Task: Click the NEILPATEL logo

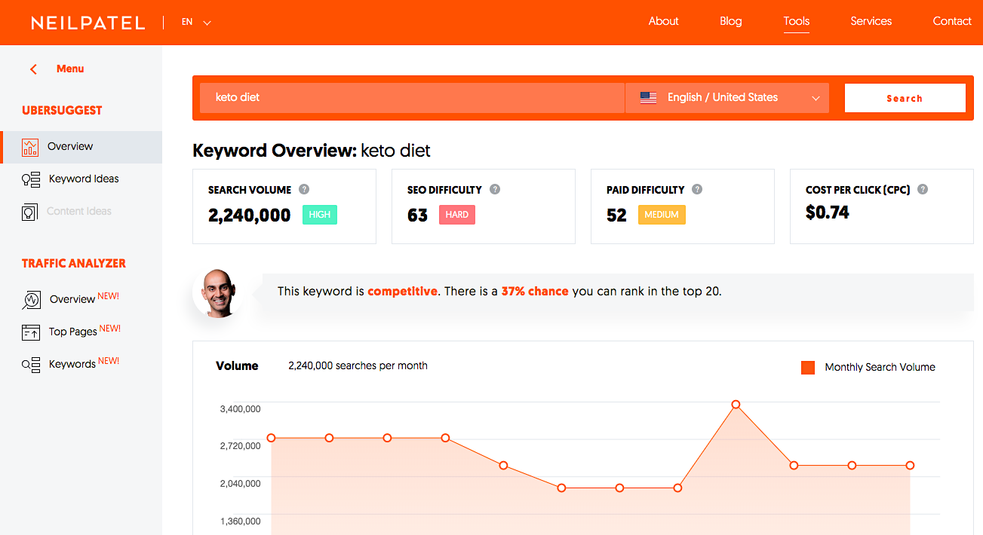Action: 88,23
